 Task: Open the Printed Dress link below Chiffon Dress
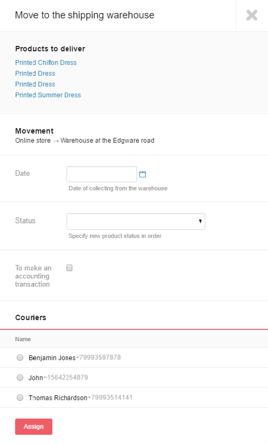click(35, 74)
